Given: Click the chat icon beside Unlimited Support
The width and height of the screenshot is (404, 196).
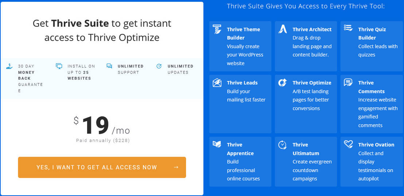Looking at the screenshot, I should click(x=109, y=66).
